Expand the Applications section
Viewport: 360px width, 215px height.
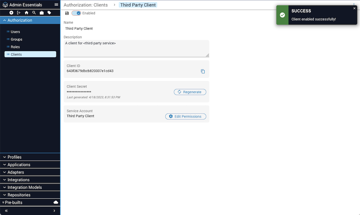(x=30, y=165)
